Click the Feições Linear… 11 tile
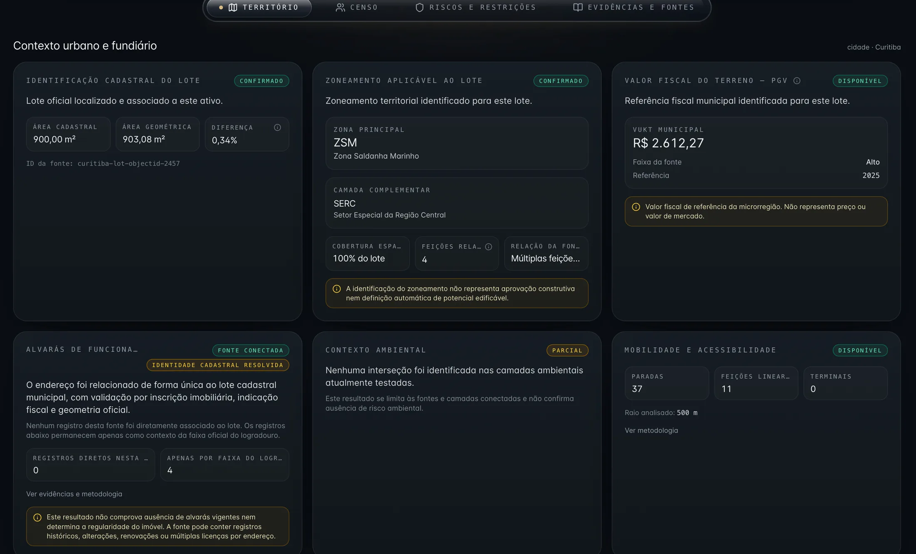The height and width of the screenshot is (554, 916). (756, 383)
